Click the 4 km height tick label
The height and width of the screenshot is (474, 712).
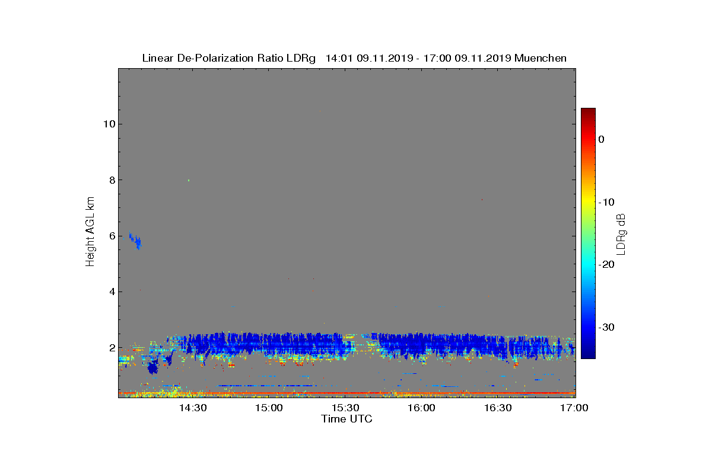tap(112, 292)
